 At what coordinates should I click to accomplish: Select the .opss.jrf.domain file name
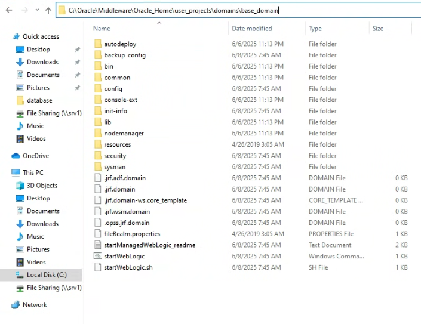[127, 223]
